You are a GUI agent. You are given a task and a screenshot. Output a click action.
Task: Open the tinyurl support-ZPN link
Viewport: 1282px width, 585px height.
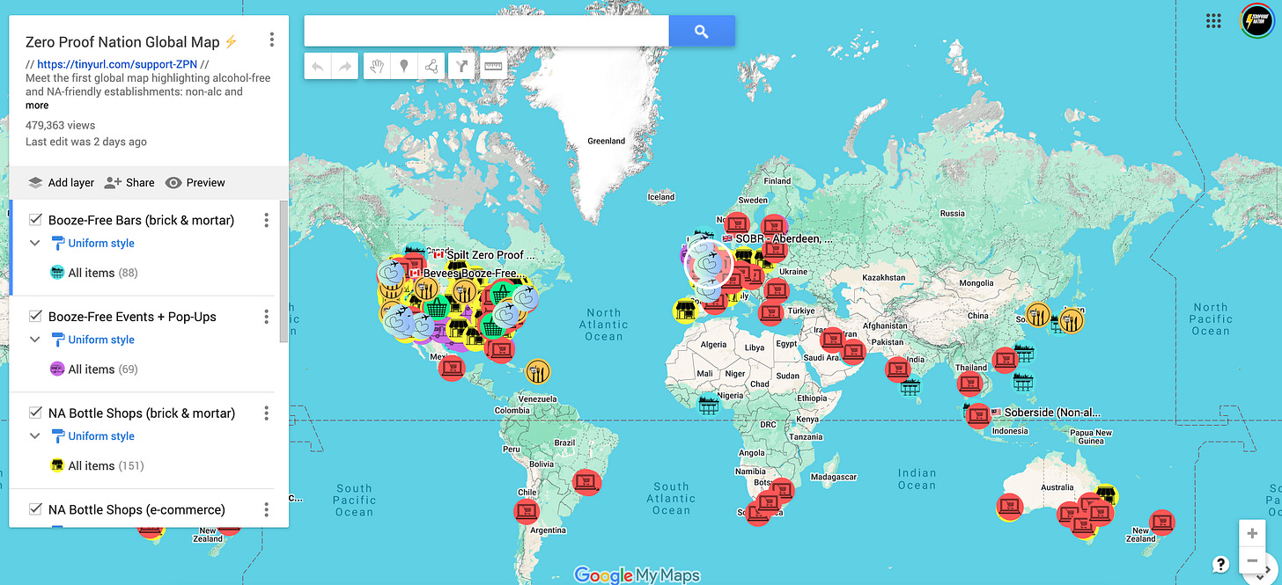pyautogui.click(x=117, y=64)
